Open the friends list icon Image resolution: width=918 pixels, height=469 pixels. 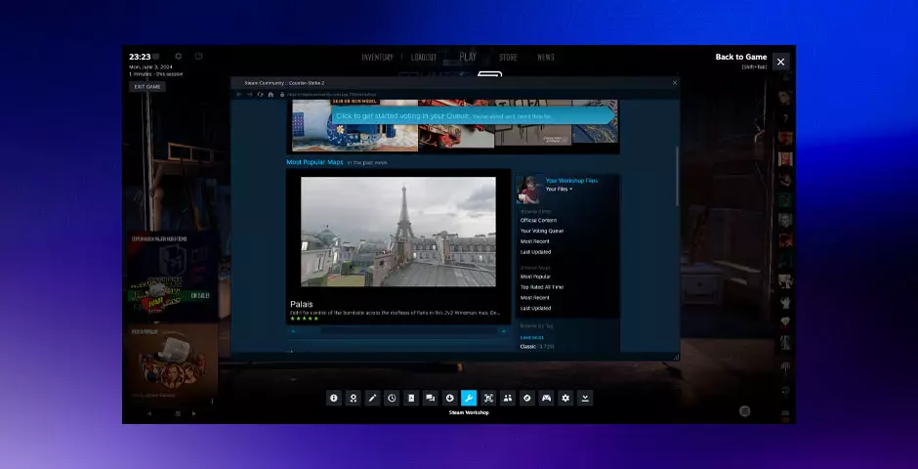tap(508, 398)
